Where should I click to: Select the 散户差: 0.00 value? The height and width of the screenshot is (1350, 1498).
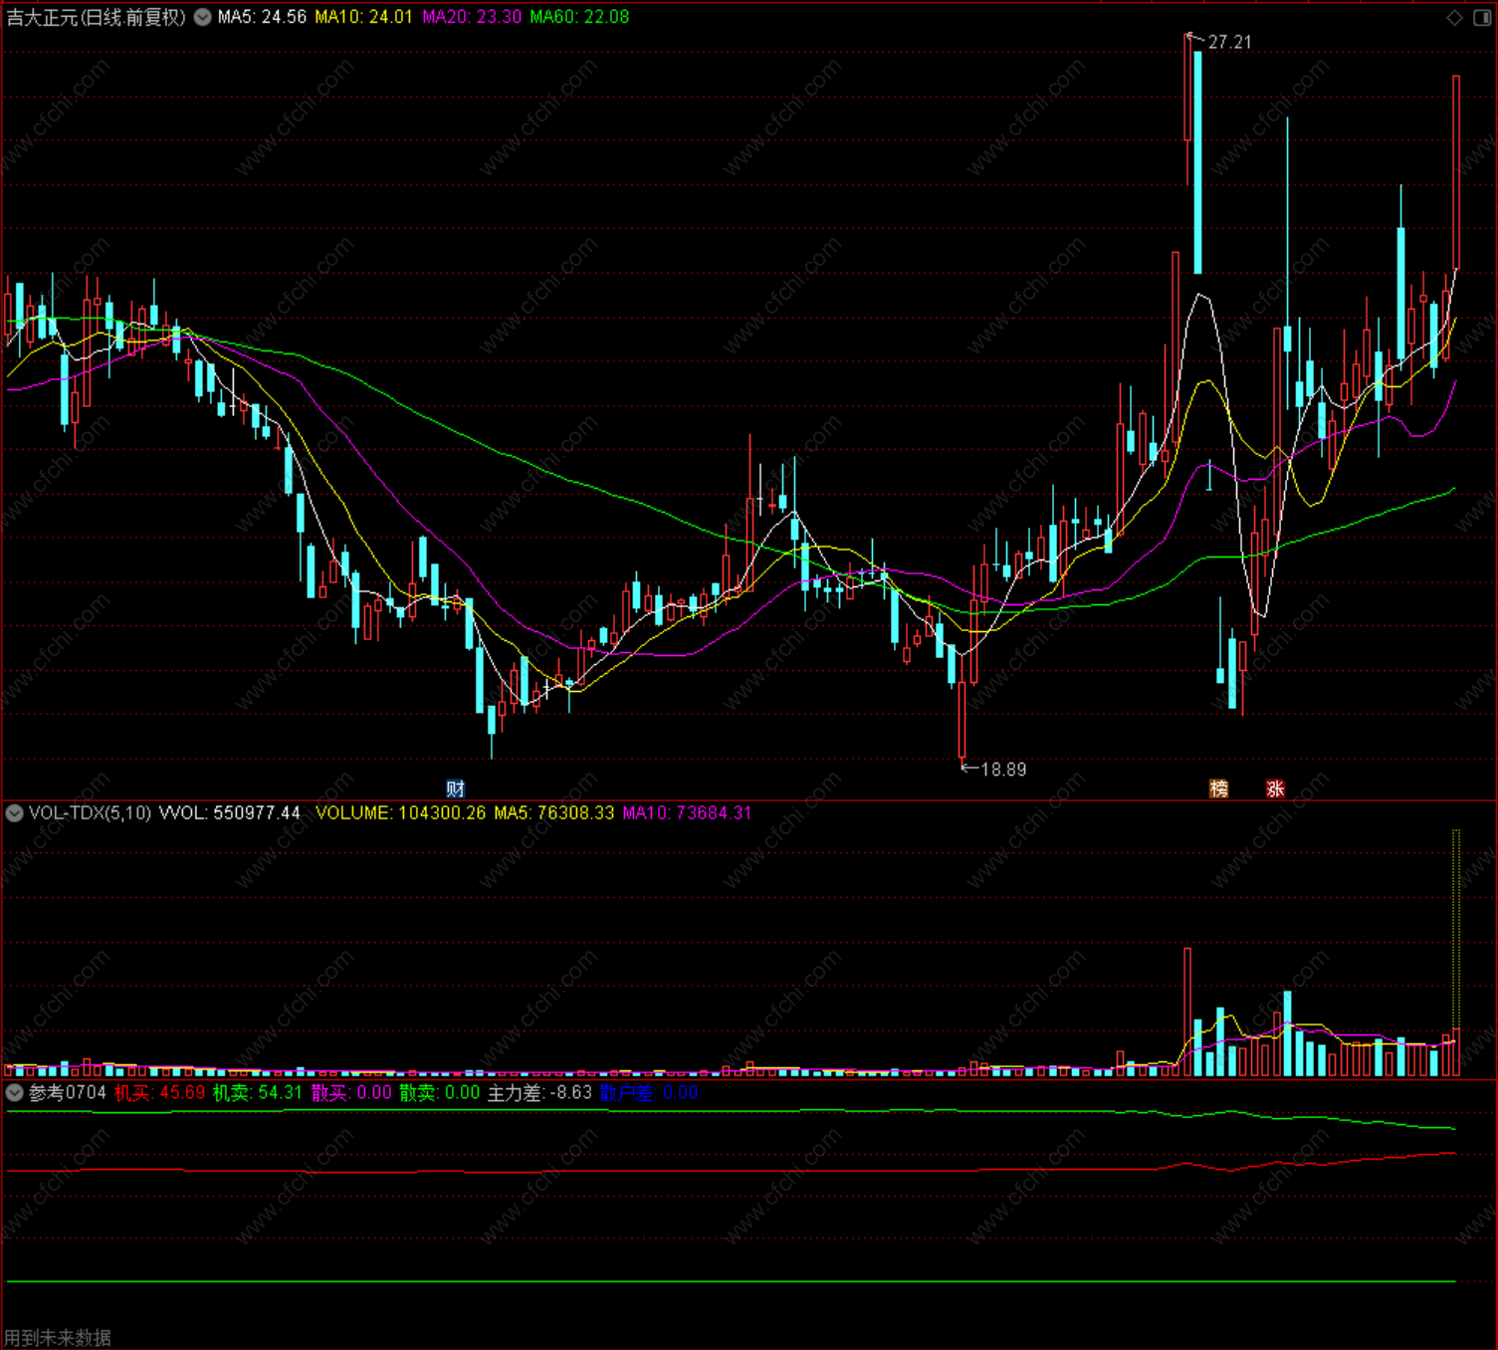click(649, 1093)
